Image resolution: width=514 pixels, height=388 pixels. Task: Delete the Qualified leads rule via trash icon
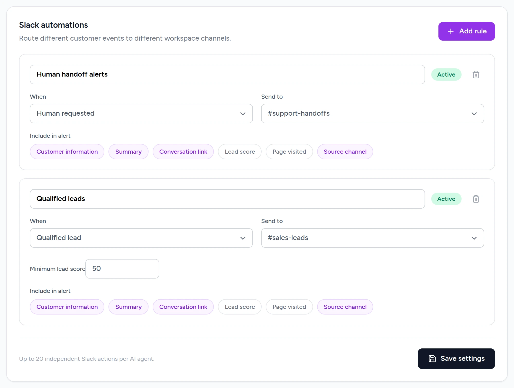coord(476,199)
